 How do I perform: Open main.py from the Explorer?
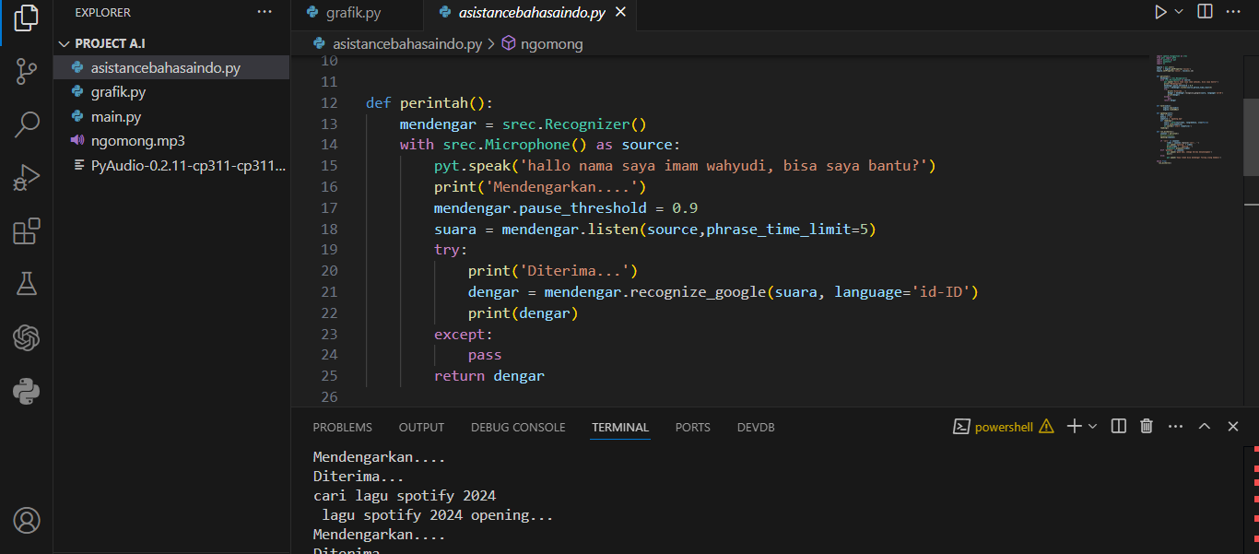click(x=115, y=117)
